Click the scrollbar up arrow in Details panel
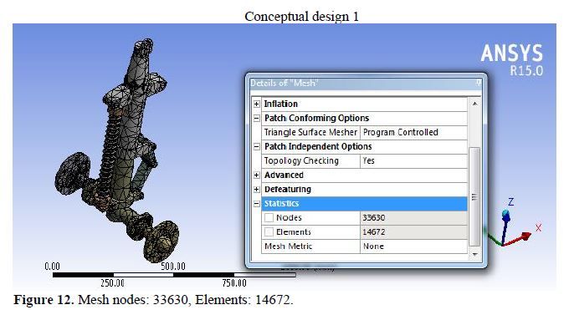 tap(474, 104)
